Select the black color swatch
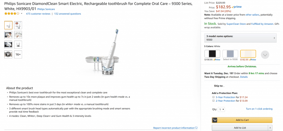Screen dimensions: 283x131 point(212,54)
